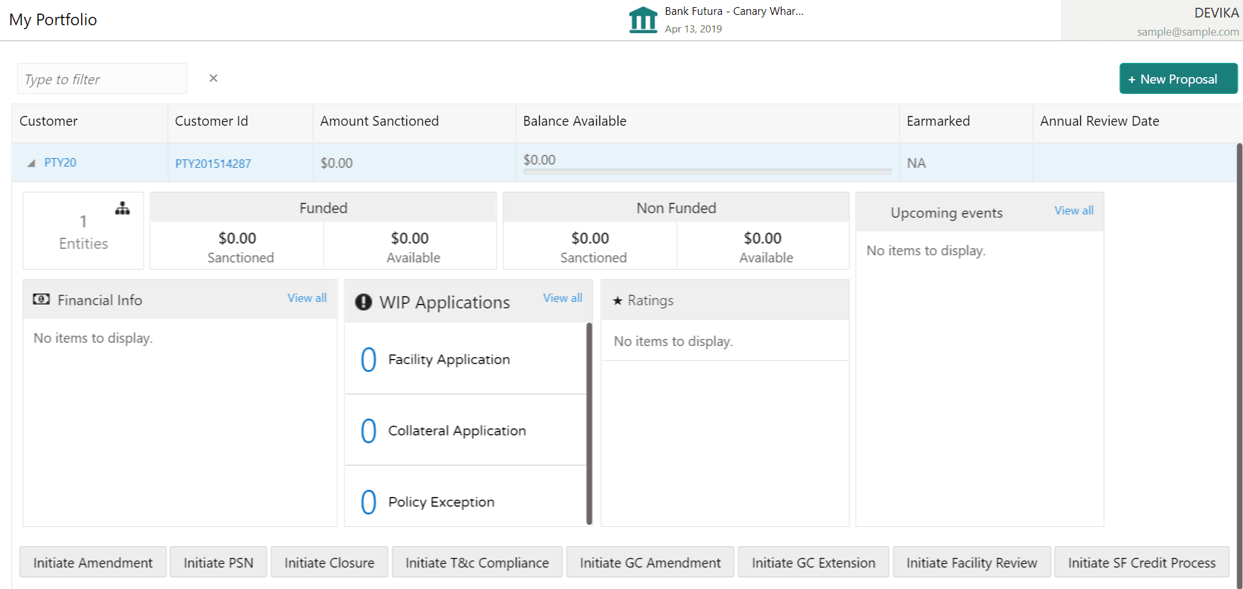Click the New Proposal button

(1178, 79)
